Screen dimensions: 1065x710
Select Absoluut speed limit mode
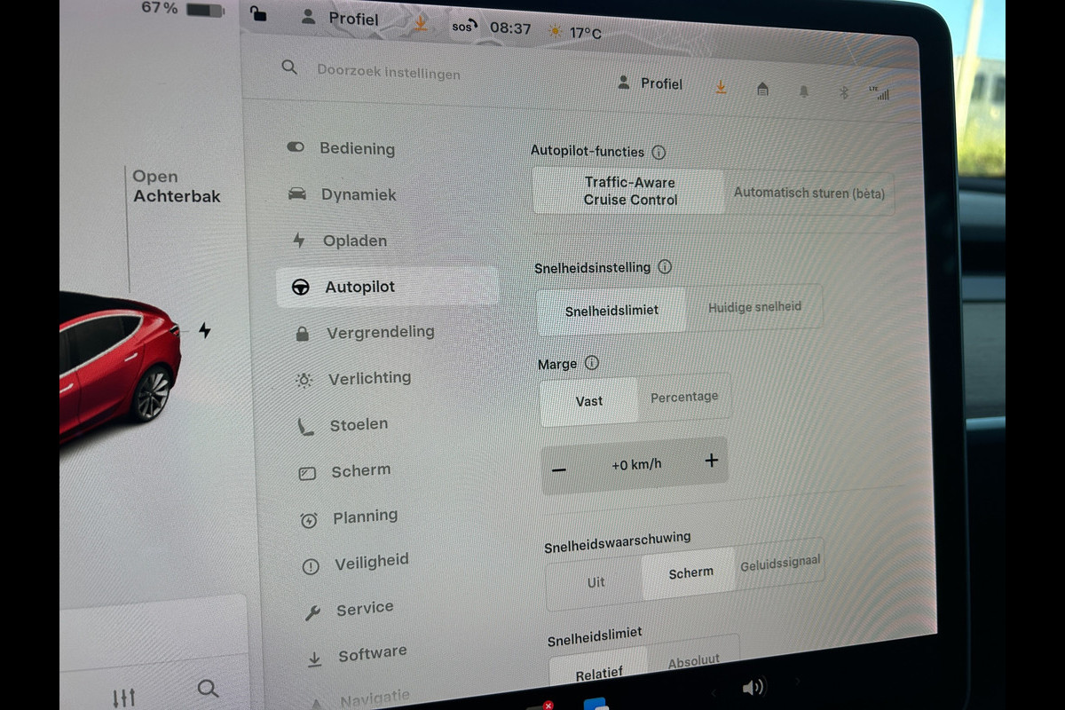click(693, 661)
